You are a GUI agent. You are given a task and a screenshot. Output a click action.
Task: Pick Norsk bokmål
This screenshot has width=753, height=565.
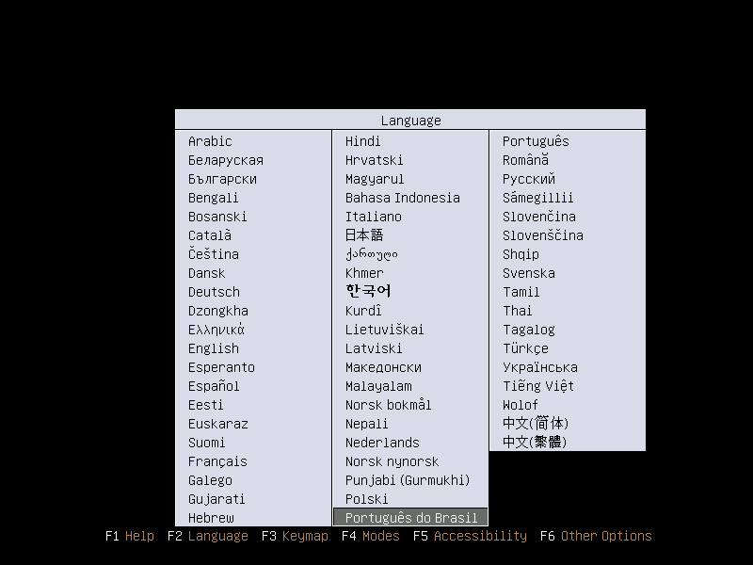click(388, 405)
